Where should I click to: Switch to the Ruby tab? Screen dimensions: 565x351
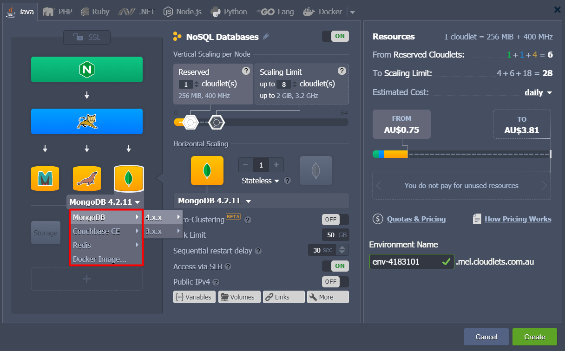[94, 12]
